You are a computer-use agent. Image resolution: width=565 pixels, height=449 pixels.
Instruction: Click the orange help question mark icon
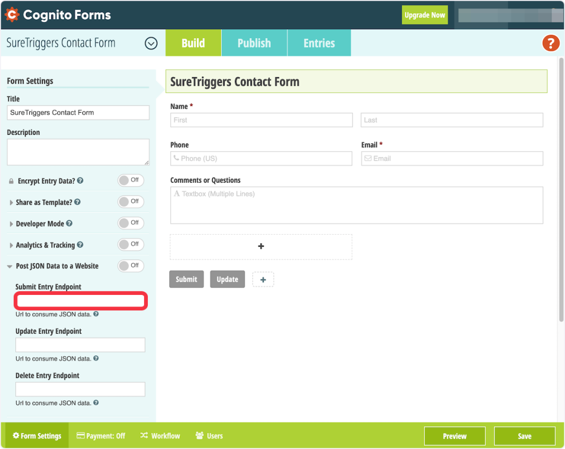551,43
